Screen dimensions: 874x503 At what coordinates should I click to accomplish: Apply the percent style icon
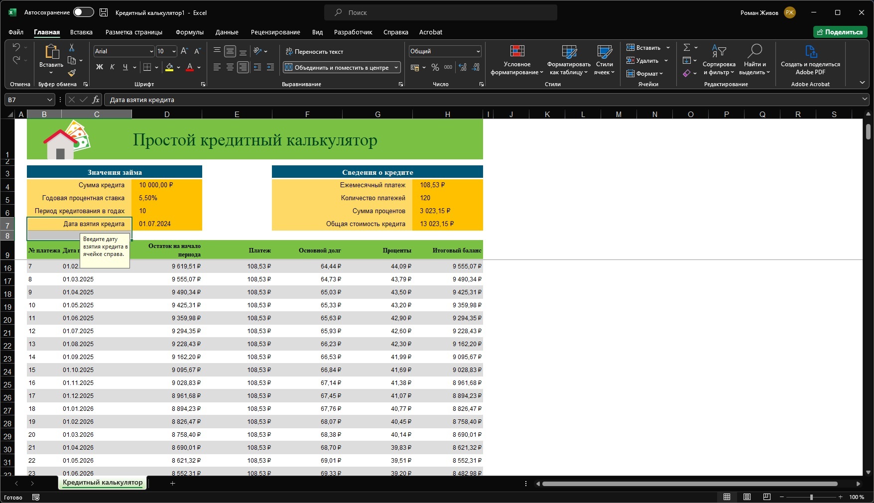(x=435, y=67)
